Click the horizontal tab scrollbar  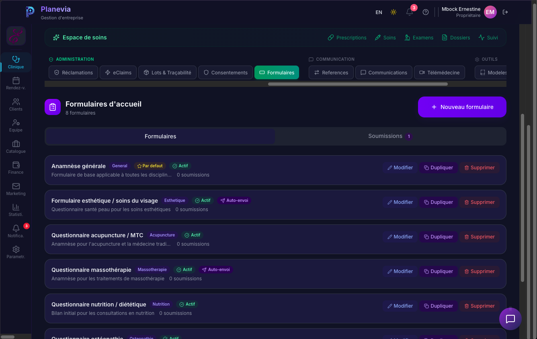(x=358, y=84)
